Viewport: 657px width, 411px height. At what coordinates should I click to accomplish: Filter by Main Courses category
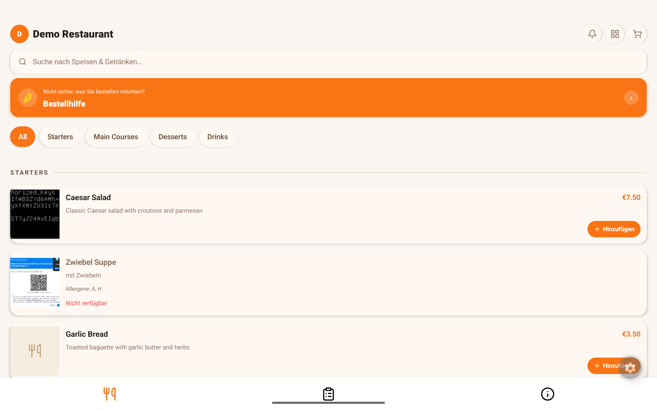[x=116, y=137]
